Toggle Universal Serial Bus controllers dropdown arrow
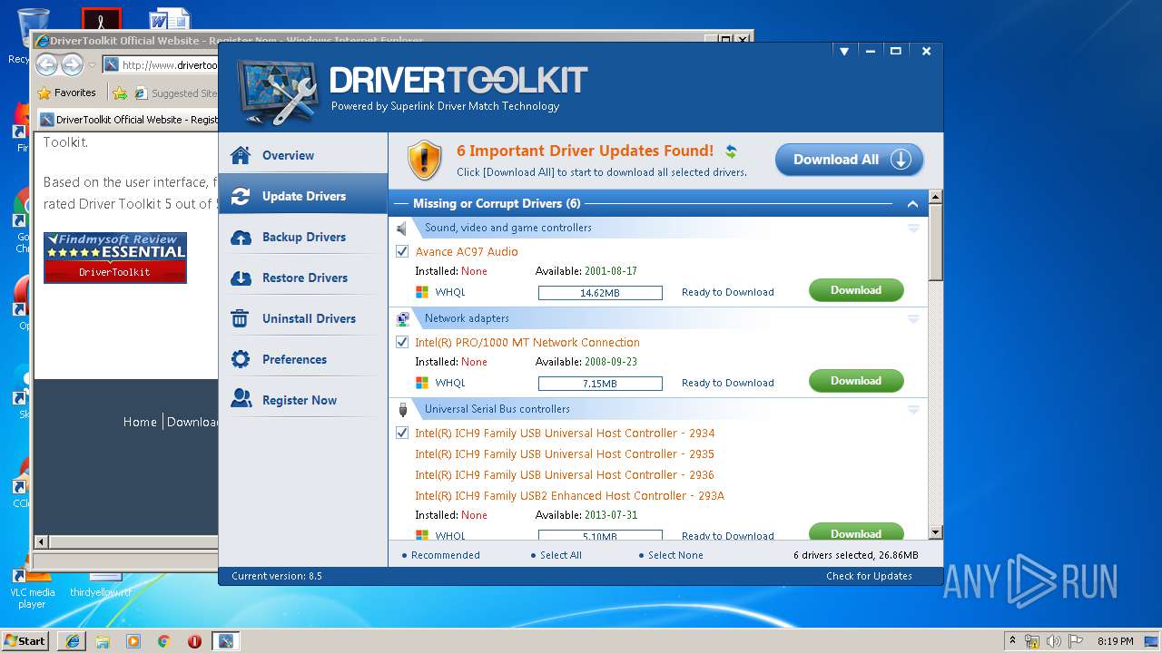The height and width of the screenshot is (653, 1162). pos(913,410)
